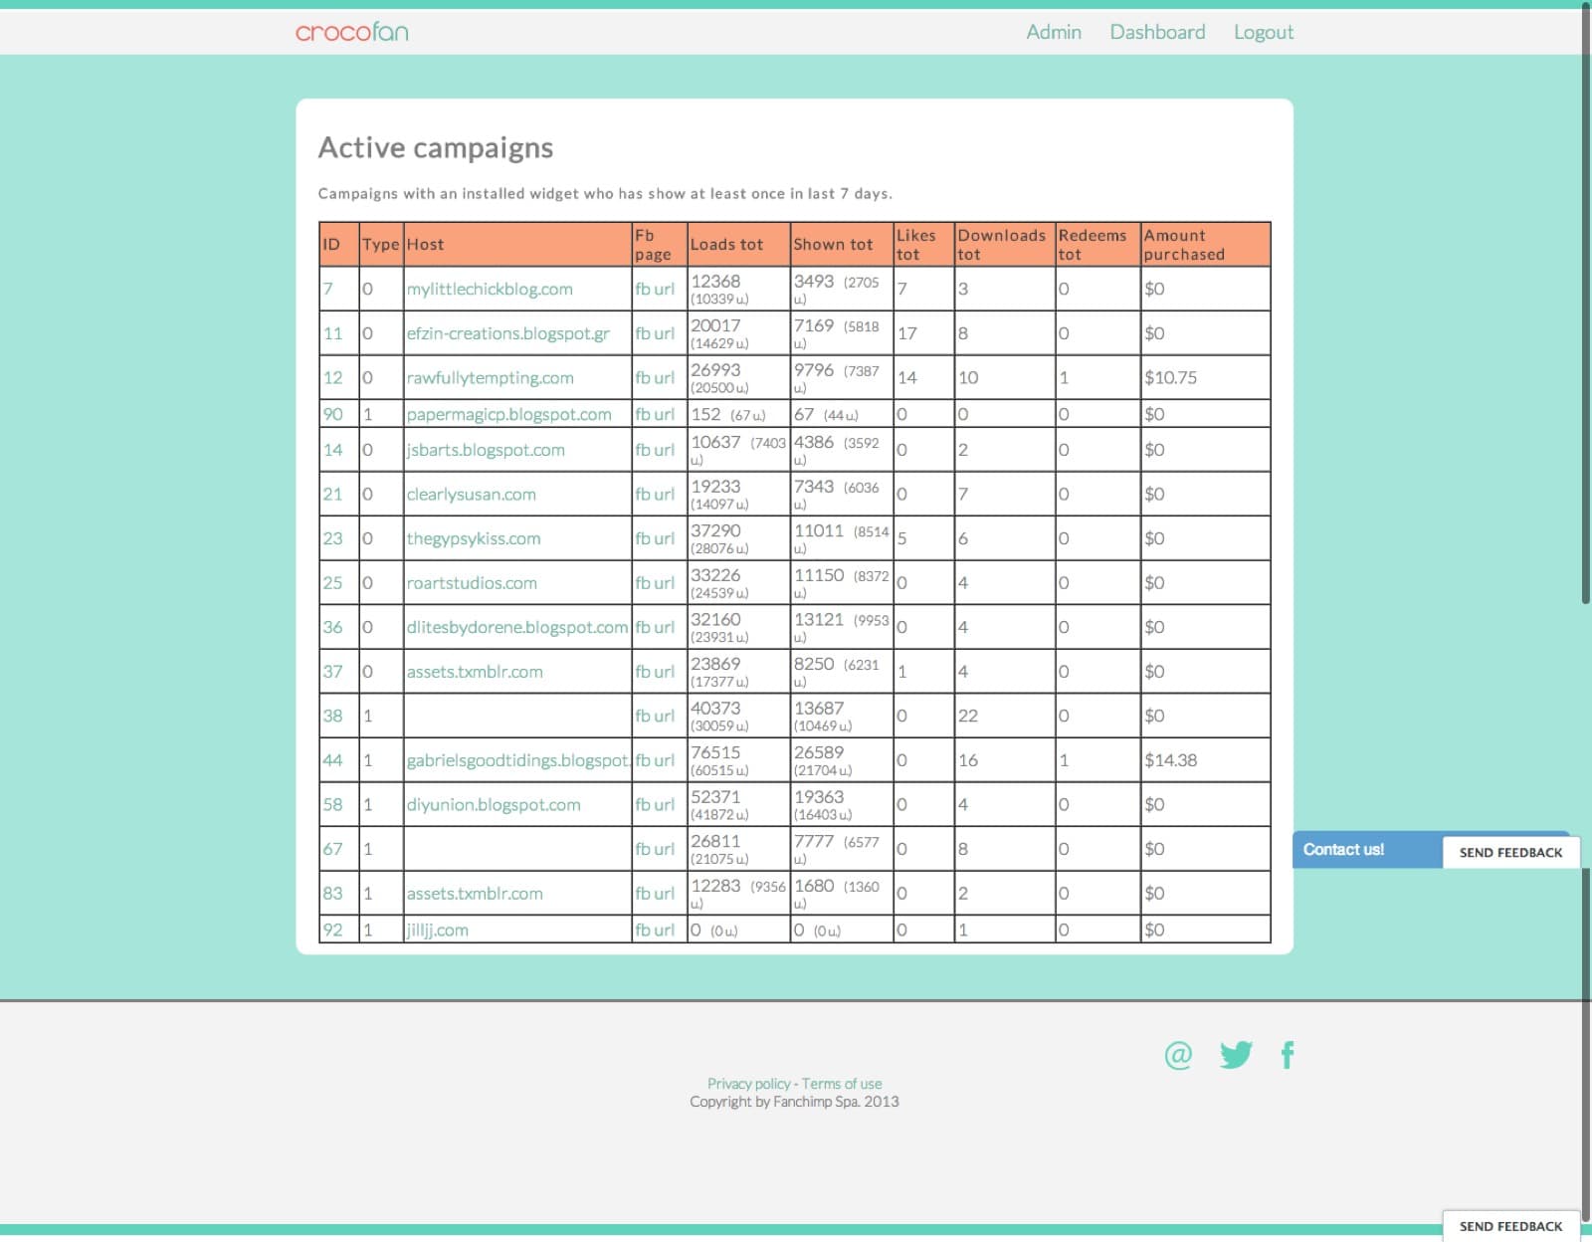Click Send Feedback button beside Contact us

(x=1510, y=852)
